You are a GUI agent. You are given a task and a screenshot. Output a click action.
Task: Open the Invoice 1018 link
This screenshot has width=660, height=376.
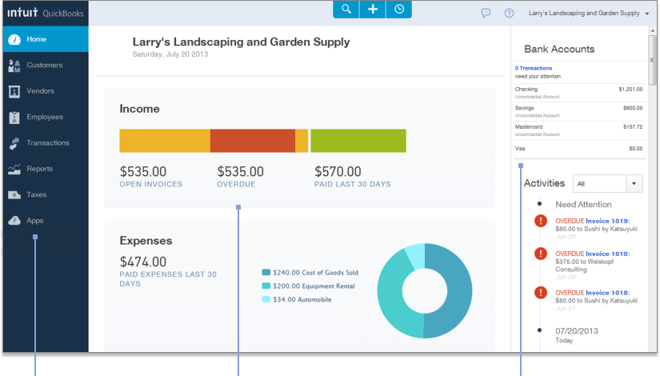tap(607, 293)
